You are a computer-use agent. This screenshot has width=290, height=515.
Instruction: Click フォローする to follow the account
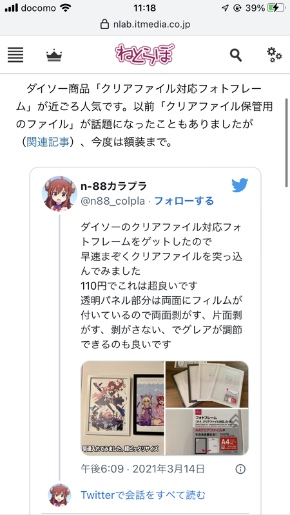[x=184, y=201]
